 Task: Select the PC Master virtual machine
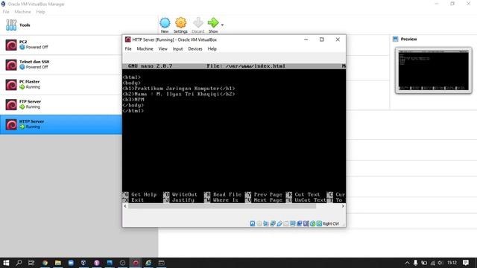[x=61, y=84]
